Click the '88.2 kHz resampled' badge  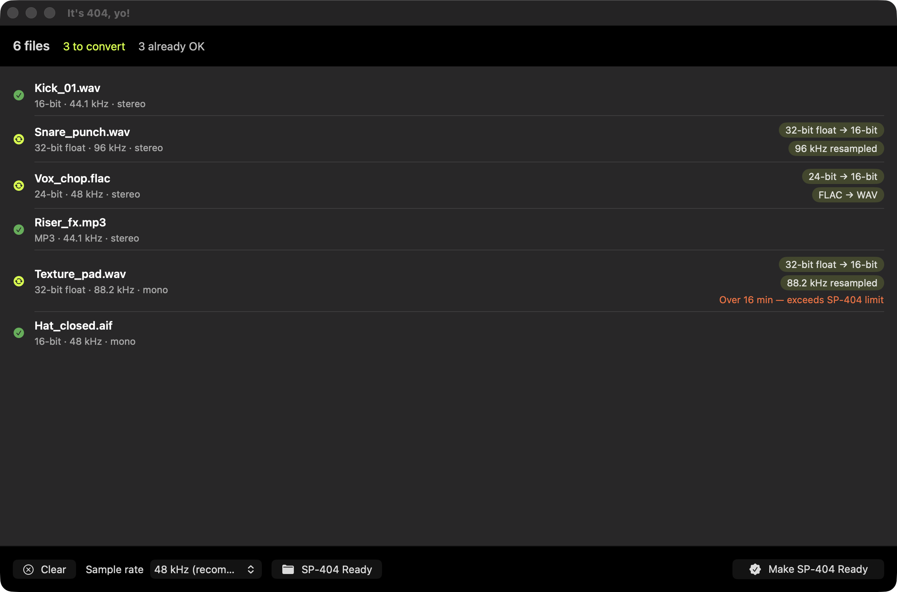coord(832,283)
